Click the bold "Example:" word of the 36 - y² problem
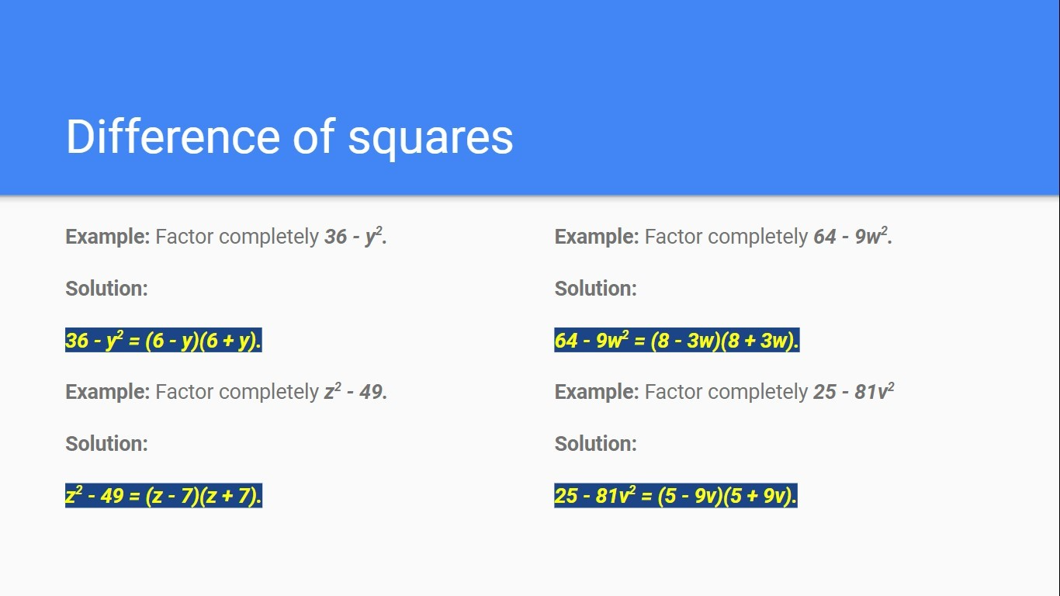The image size is (1060, 596). pos(107,237)
